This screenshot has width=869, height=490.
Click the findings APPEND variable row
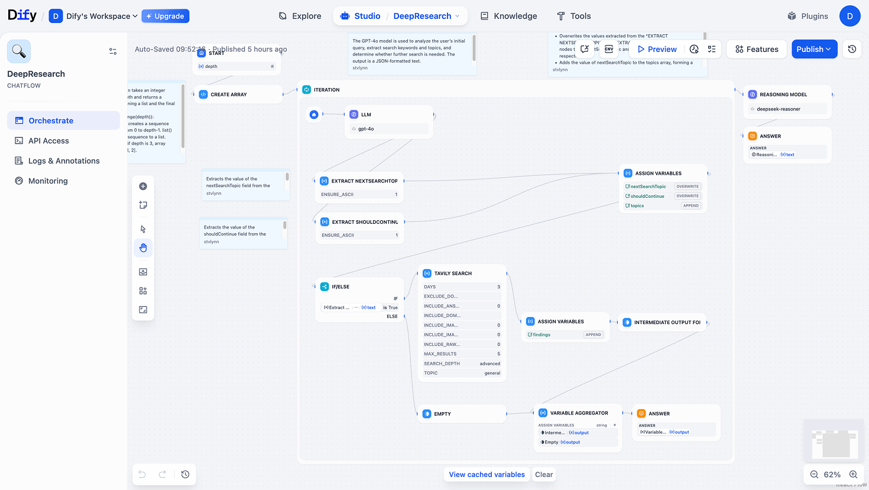pos(566,335)
